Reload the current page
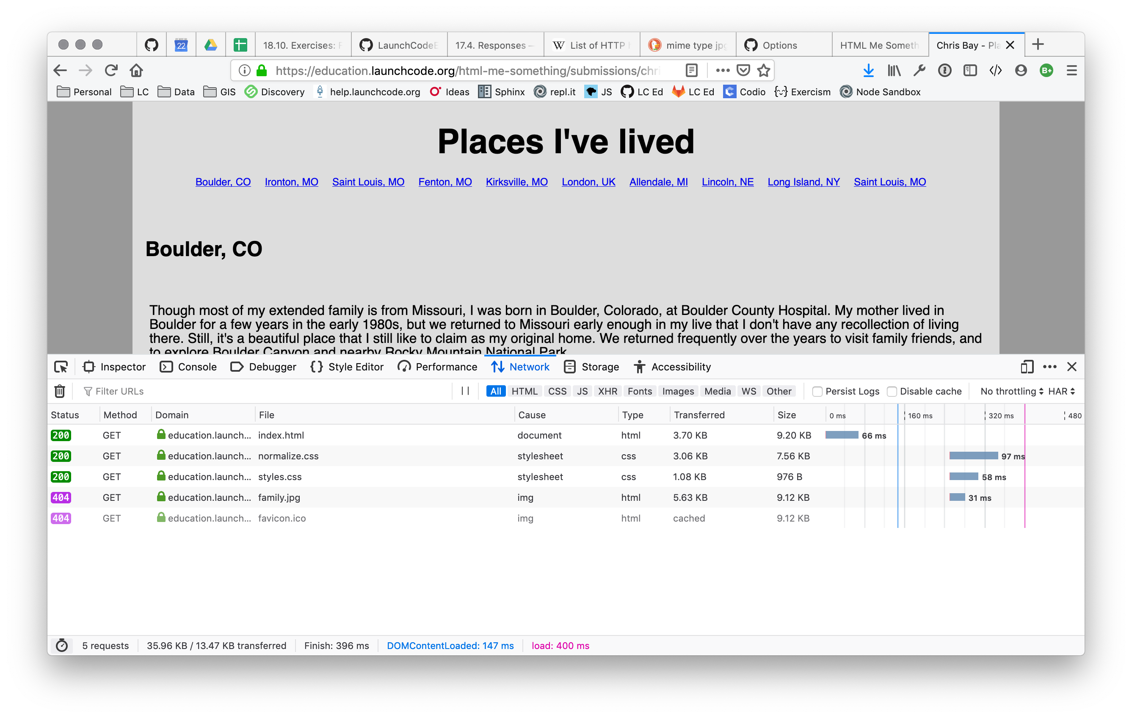1132x718 pixels. (x=111, y=71)
